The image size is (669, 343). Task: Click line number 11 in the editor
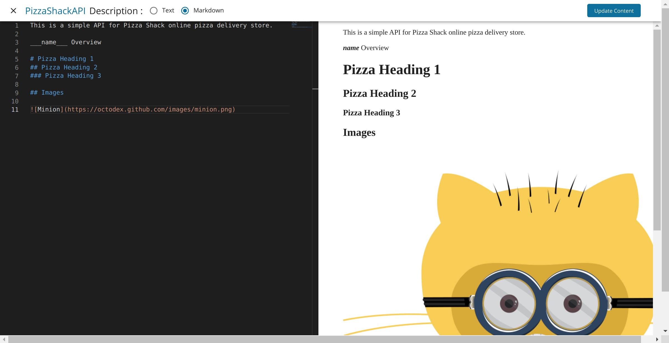pos(15,110)
